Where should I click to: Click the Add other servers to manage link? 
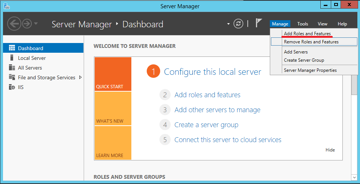(x=217, y=110)
